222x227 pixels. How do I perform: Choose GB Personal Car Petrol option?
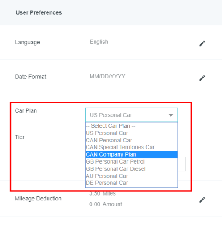131,161
